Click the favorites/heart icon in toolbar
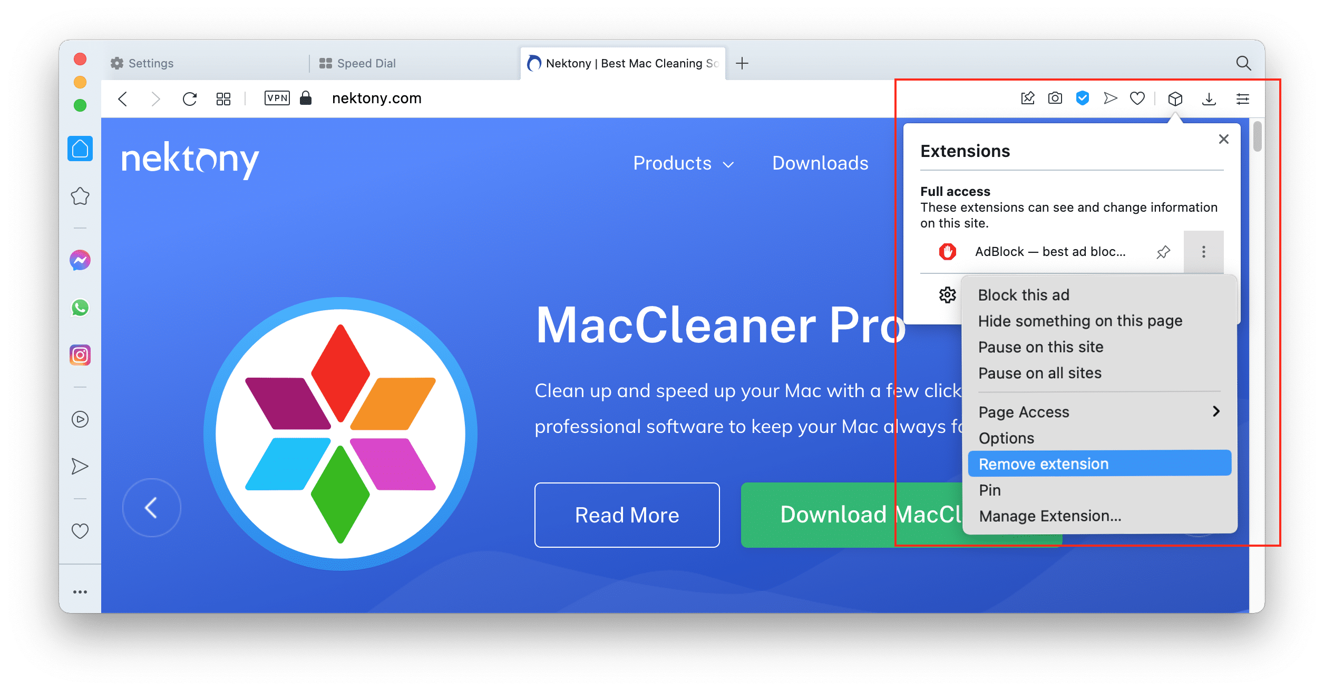This screenshot has height=691, width=1324. tap(1138, 97)
